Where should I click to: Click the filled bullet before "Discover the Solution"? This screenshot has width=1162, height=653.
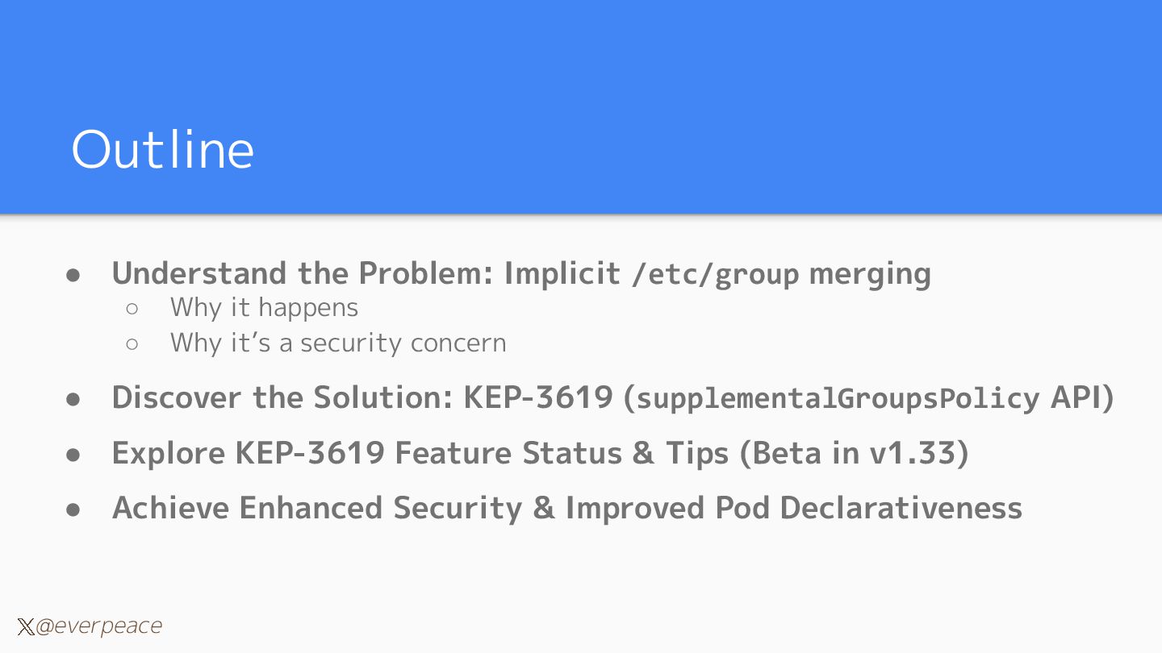point(73,398)
